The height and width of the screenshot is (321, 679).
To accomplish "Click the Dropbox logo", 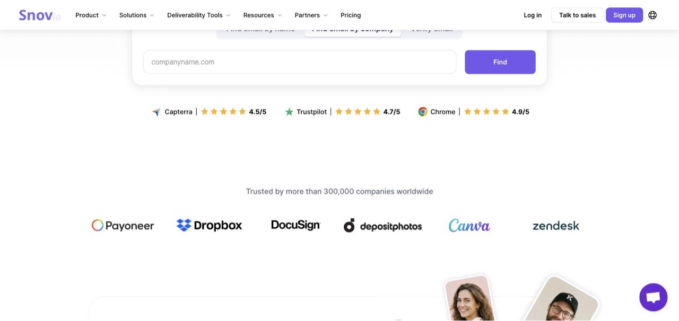I will coord(209,225).
